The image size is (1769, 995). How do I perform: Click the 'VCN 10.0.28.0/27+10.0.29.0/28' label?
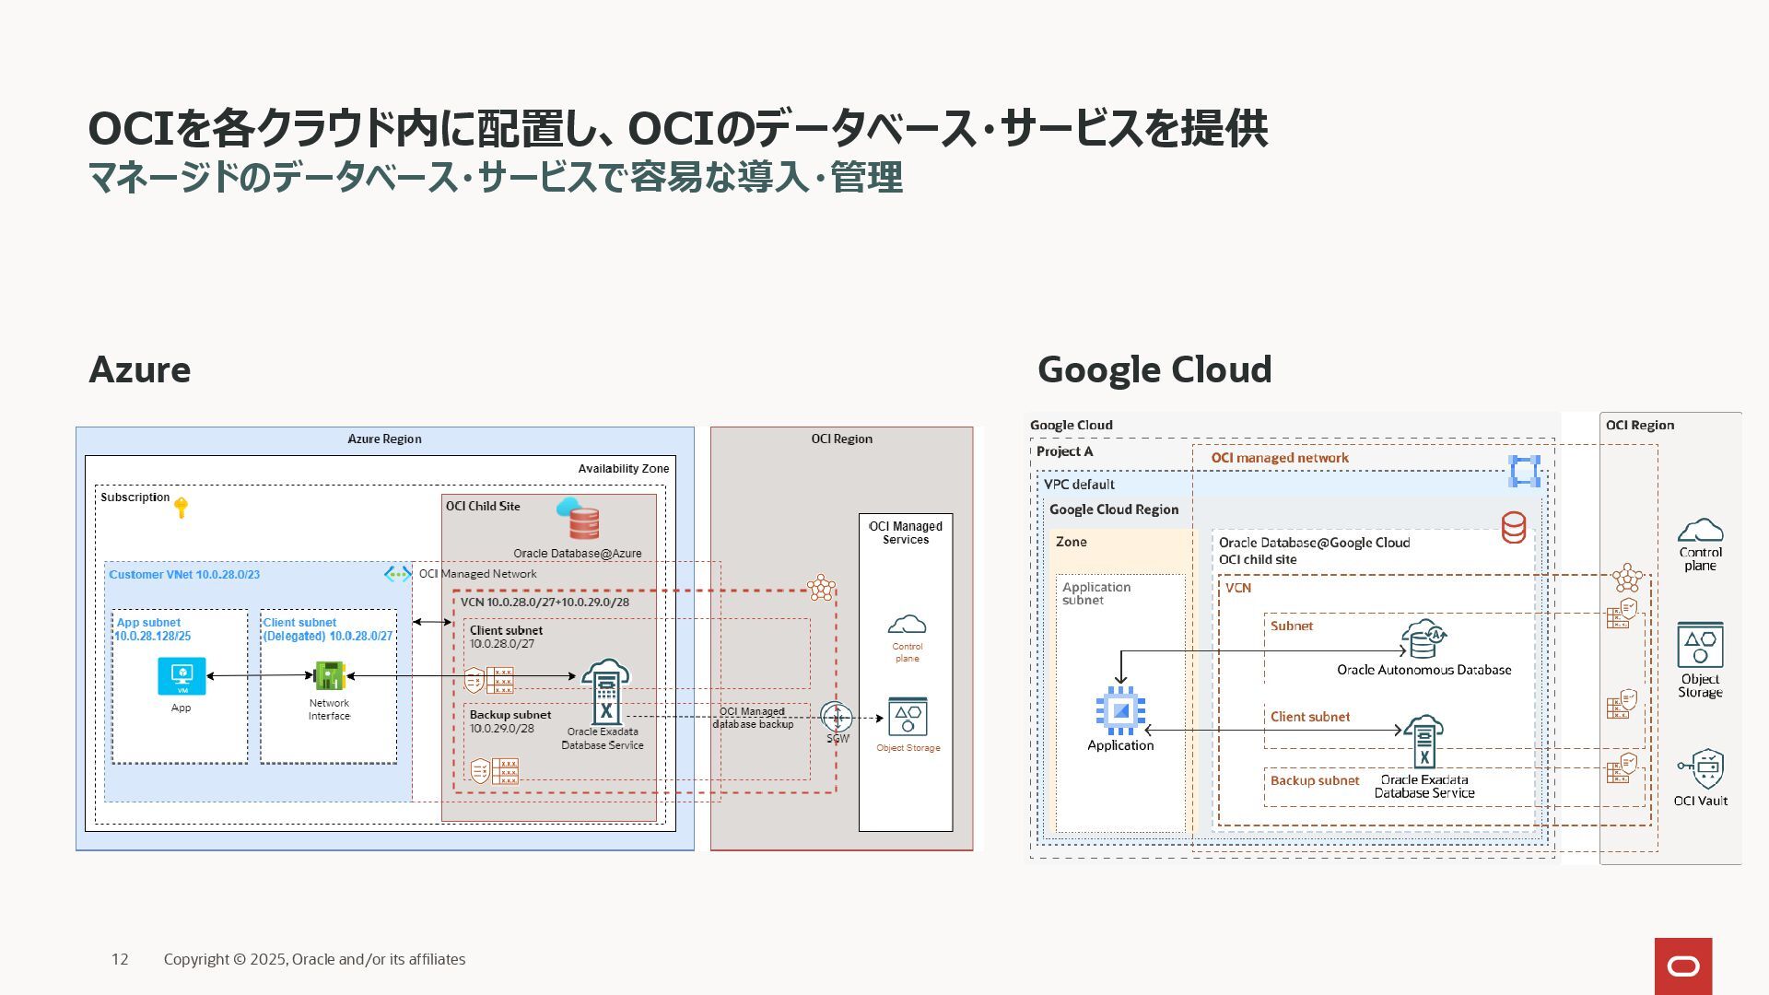[x=545, y=602]
